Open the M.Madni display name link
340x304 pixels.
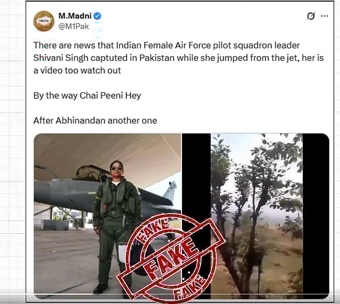pos(75,16)
